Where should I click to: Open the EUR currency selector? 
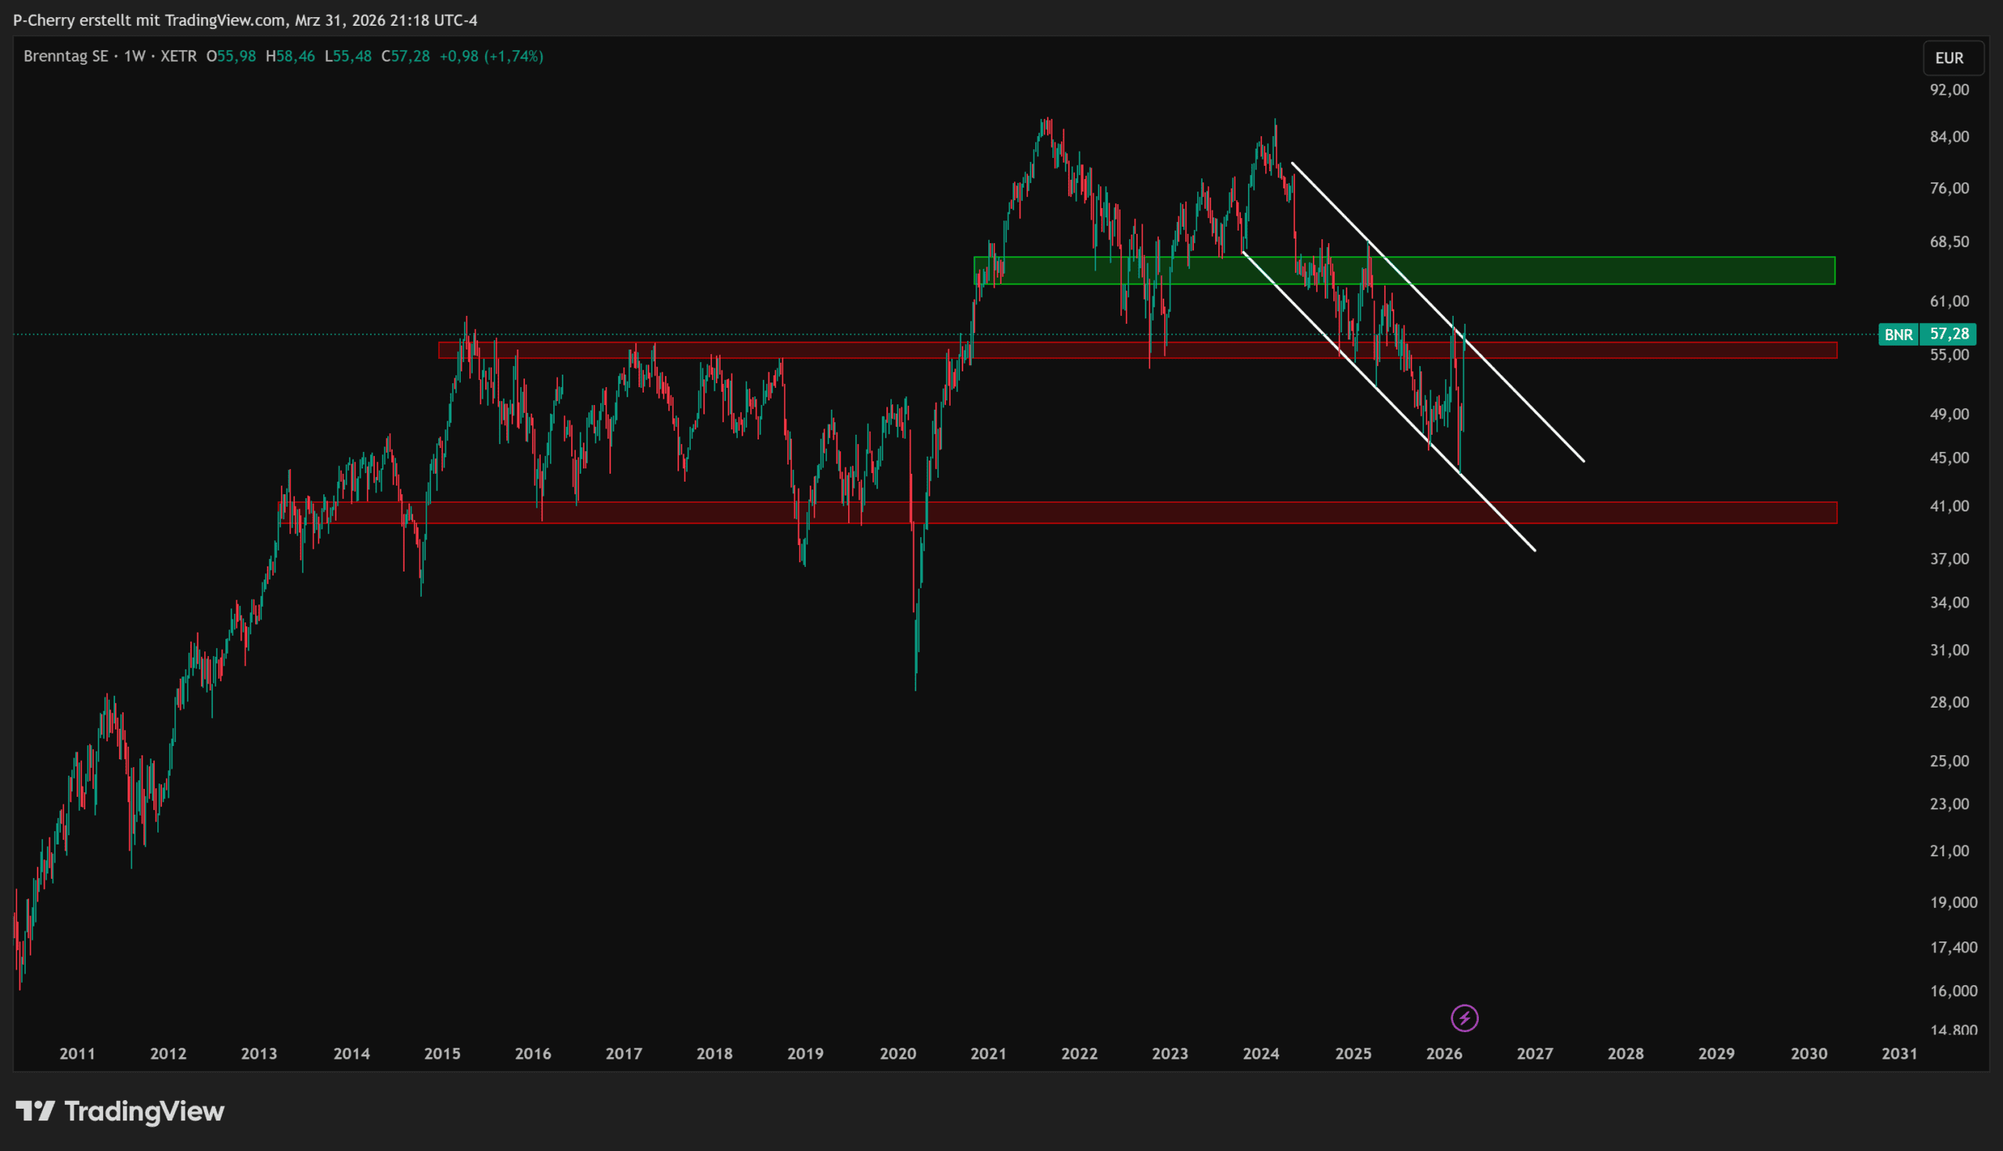[1948, 58]
